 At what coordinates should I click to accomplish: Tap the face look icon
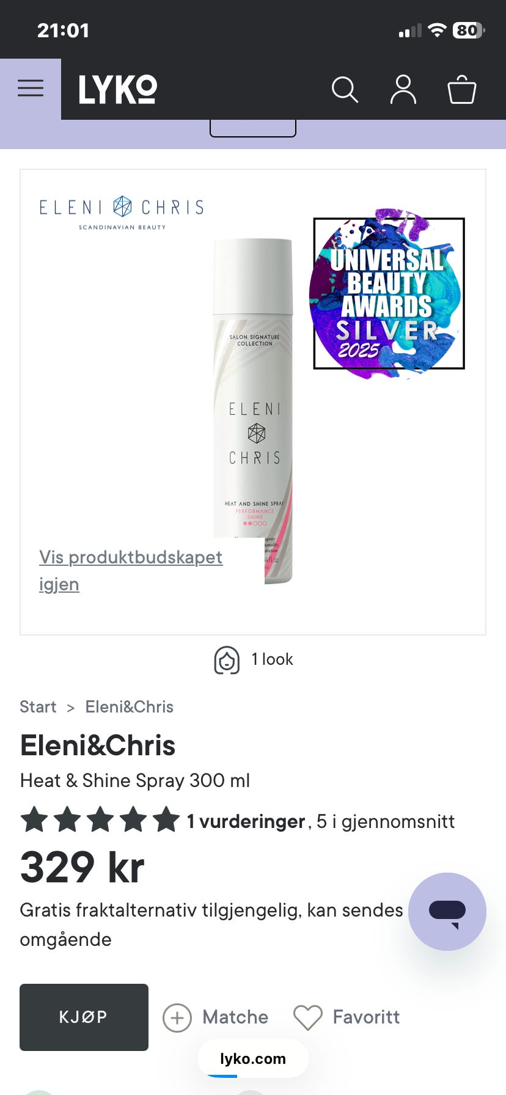[227, 660]
